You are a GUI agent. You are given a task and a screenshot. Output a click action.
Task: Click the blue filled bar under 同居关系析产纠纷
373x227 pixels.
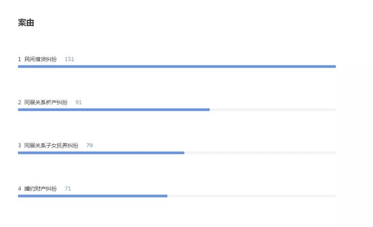coord(114,110)
